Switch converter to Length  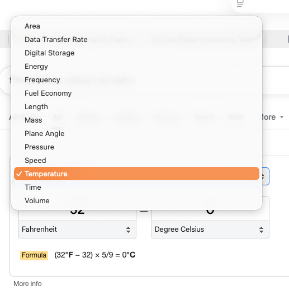pos(136,107)
